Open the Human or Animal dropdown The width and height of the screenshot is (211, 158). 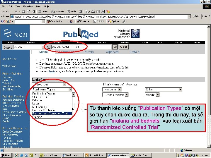115,95
